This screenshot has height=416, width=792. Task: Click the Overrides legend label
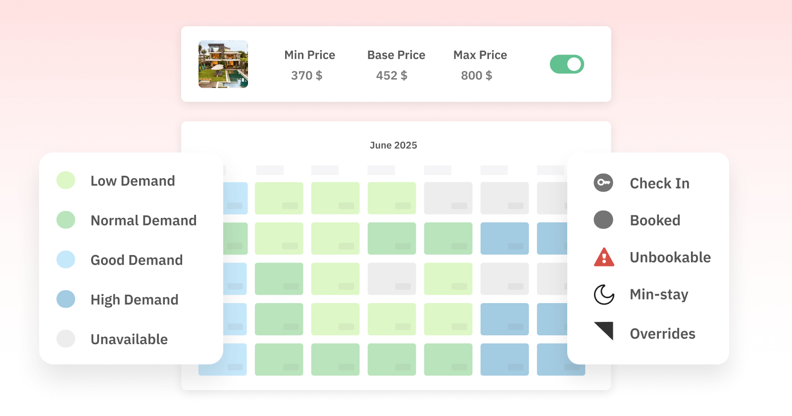[x=662, y=334]
